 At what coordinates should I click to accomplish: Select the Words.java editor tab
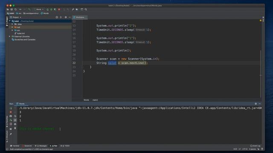[x=80, y=17]
